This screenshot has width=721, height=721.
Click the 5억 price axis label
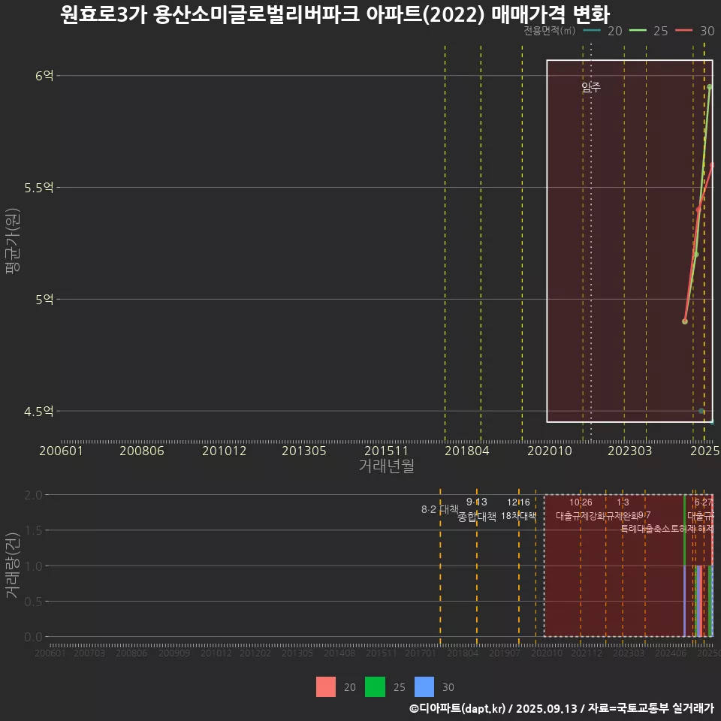44,300
